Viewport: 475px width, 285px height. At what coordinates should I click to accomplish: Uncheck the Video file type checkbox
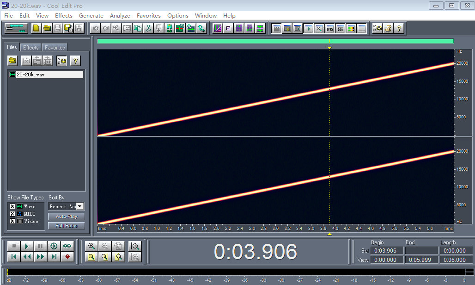point(12,221)
